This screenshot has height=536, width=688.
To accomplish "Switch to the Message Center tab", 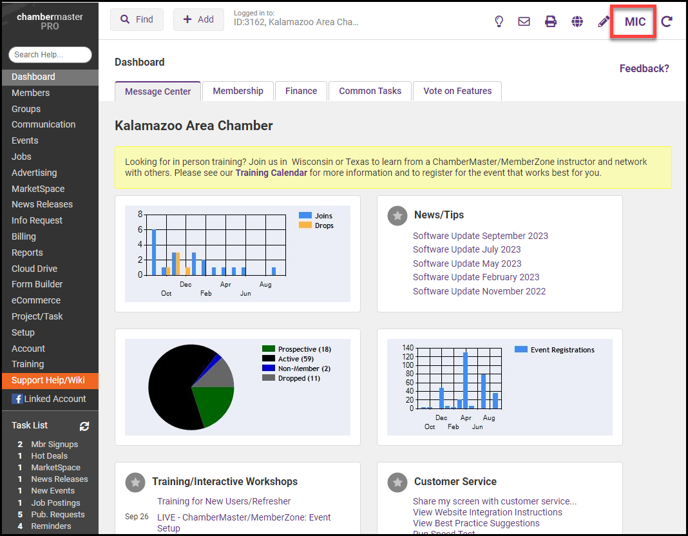I will [x=158, y=91].
